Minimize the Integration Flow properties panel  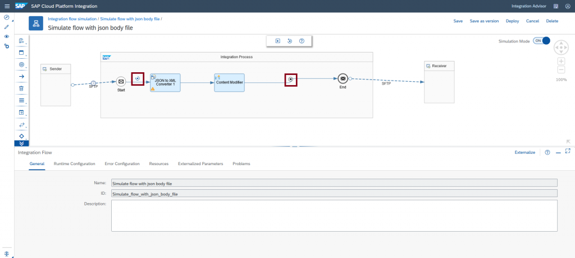(558, 153)
